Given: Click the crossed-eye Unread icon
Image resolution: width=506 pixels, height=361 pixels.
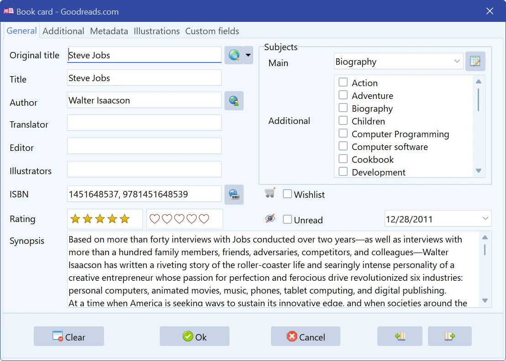Looking at the screenshot, I should (x=270, y=218).
